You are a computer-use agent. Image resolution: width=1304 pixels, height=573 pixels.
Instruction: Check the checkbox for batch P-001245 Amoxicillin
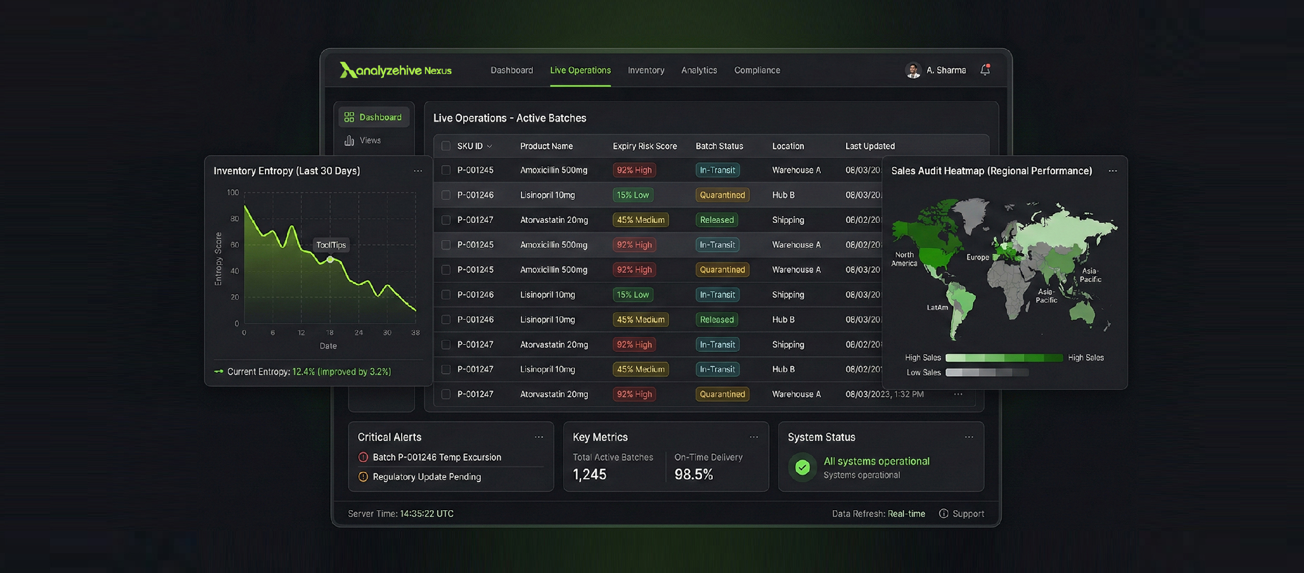pos(446,170)
